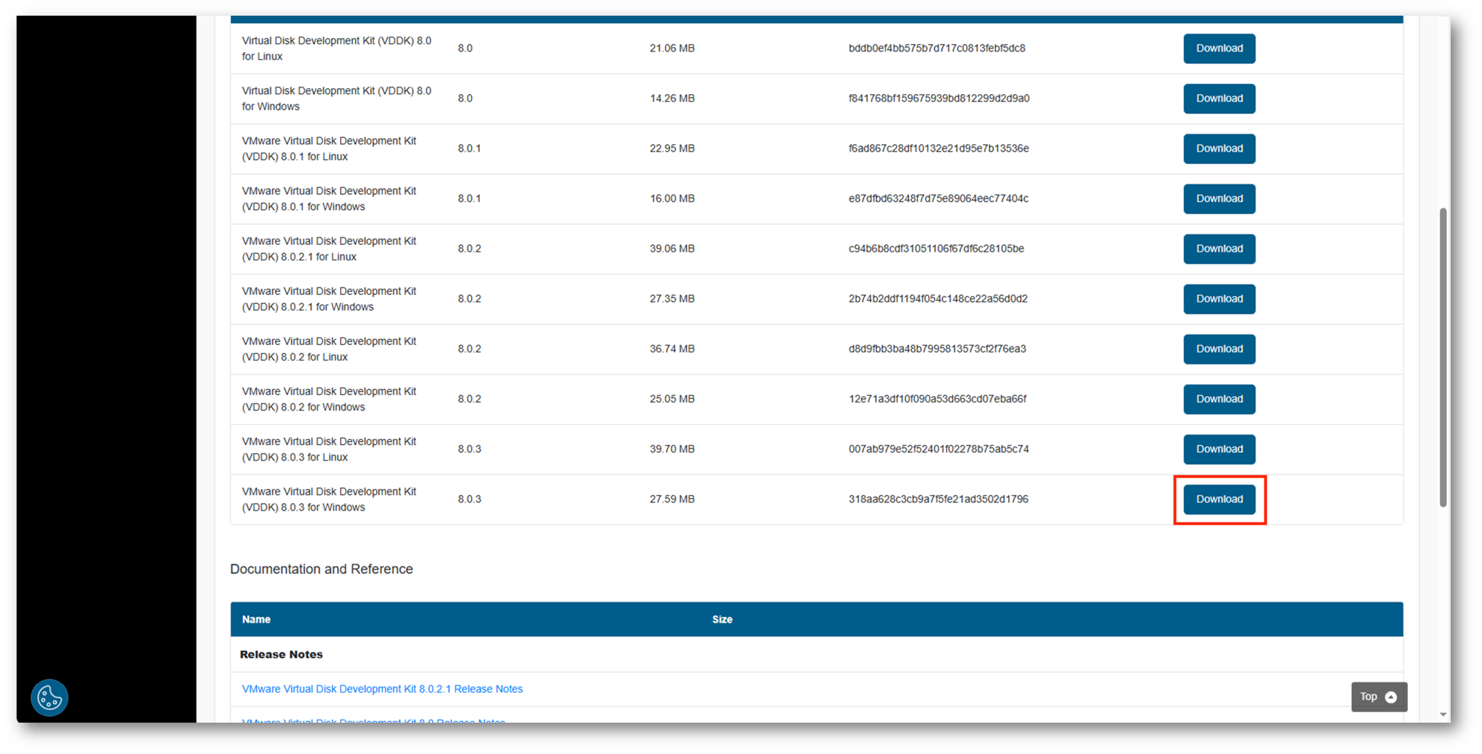Click the Top button to return up
Image resolution: width=1482 pixels, height=754 pixels.
click(1379, 697)
